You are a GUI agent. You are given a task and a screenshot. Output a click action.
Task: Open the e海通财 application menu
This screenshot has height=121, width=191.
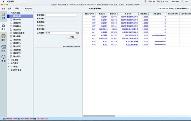point(11,2)
